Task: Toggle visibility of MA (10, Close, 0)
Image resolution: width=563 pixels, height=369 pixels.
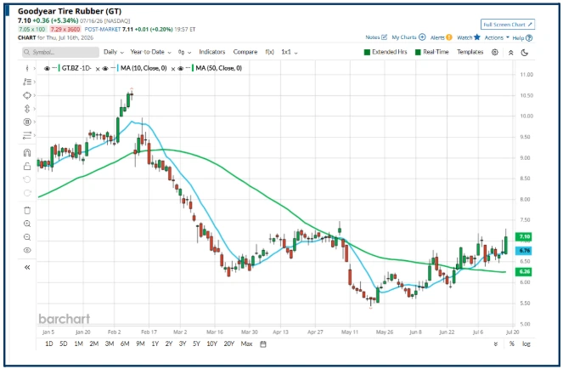Action: 105,68
